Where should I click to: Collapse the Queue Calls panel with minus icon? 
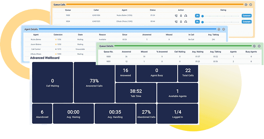coord(251,5)
